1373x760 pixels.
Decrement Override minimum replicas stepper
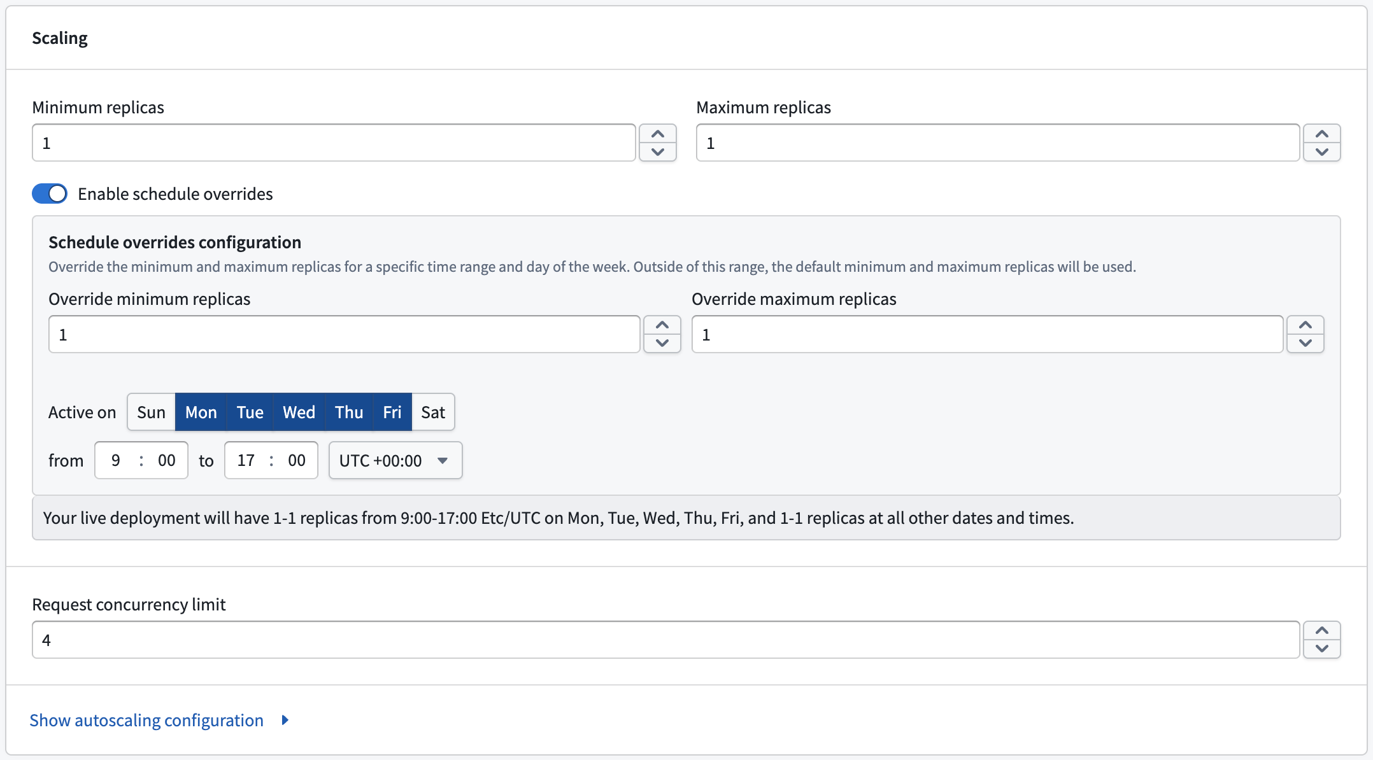[x=662, y=343]
